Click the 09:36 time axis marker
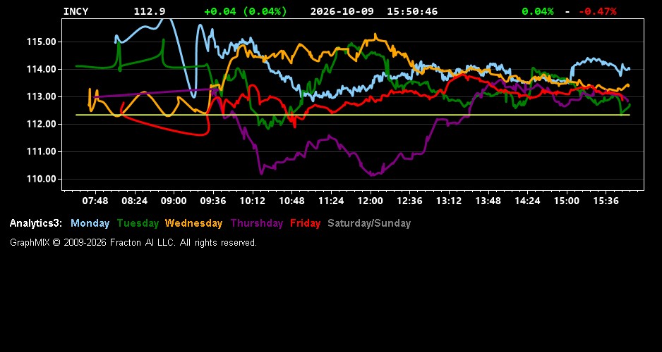 pyautogui.click(x=213, y=201)
